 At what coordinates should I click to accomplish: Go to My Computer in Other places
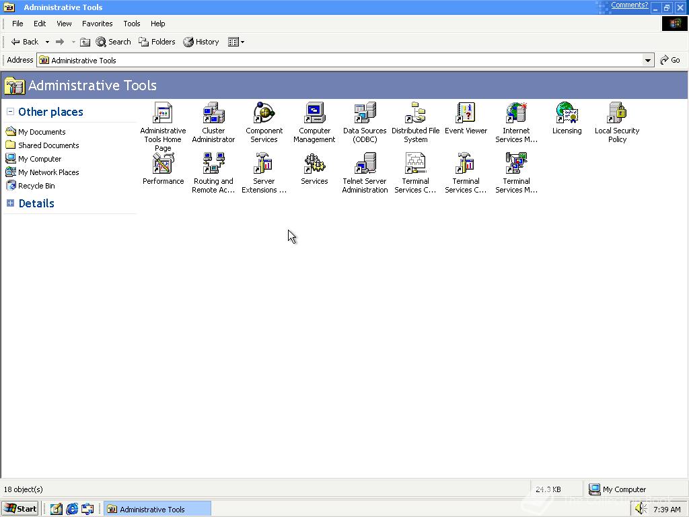coord(40,159)
